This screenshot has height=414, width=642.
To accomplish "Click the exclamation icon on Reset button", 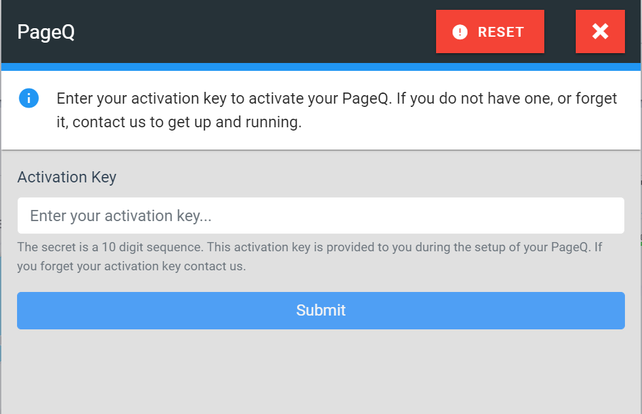I will [x=460, y=32].
